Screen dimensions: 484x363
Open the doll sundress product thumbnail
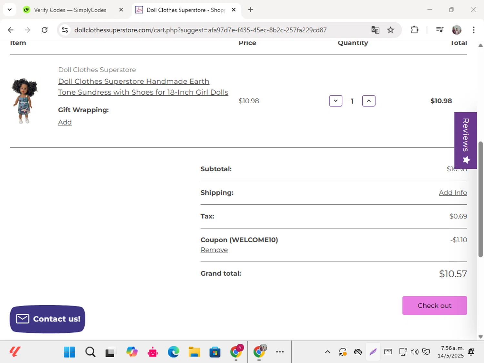[x=25, y=100]
